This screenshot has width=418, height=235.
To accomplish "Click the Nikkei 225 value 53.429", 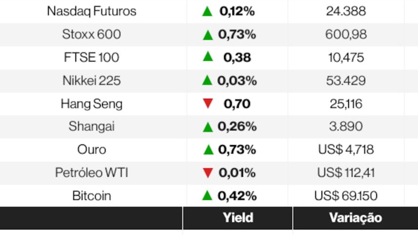I will 346,81.
